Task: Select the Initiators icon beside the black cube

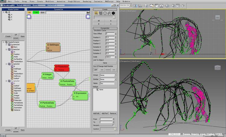Action: pyautogui.click(x=109, y=13)
